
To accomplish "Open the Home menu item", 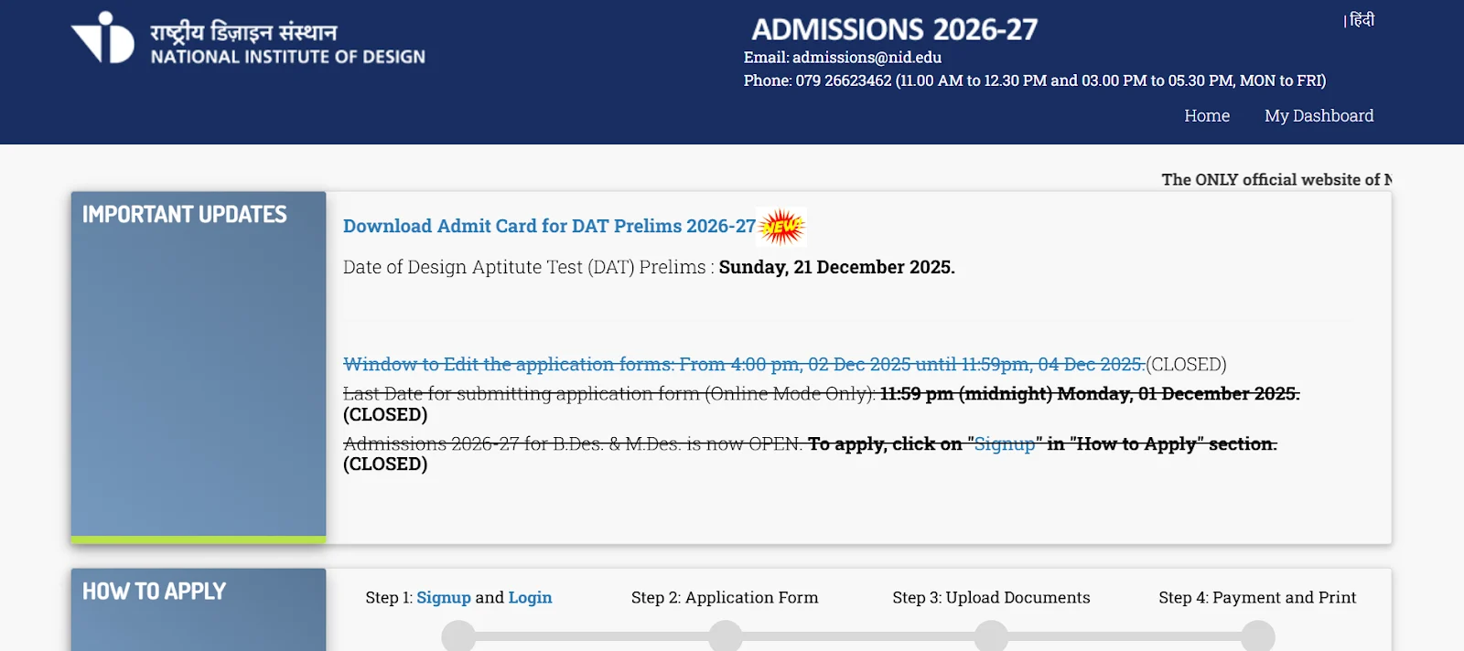I will (x=1206, y=116).
